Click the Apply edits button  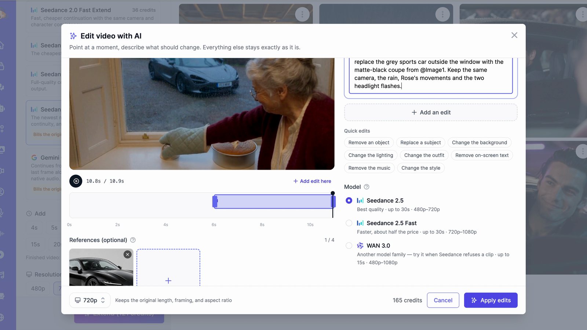coord(491,300)
